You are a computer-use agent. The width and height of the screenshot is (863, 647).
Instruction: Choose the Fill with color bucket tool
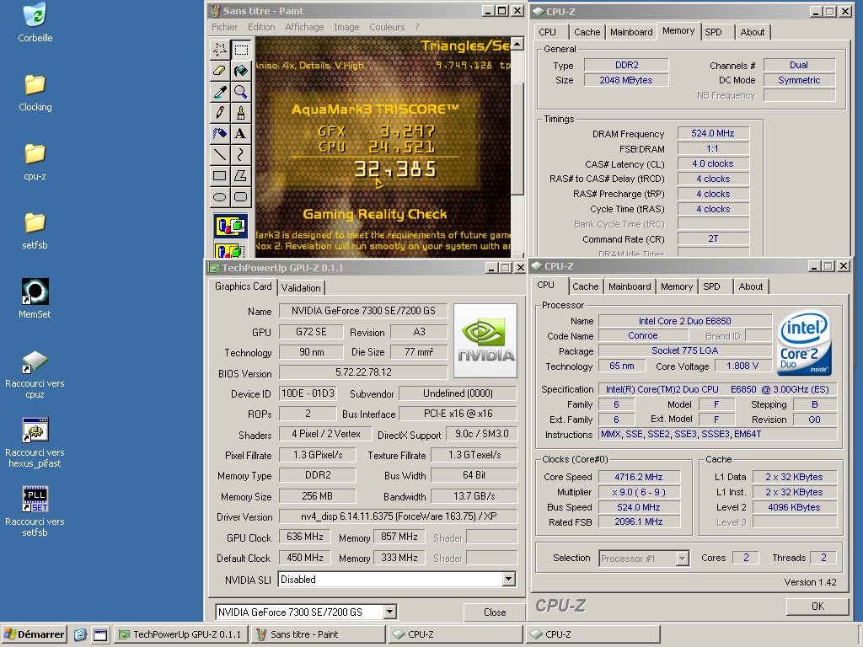point(240,71)
